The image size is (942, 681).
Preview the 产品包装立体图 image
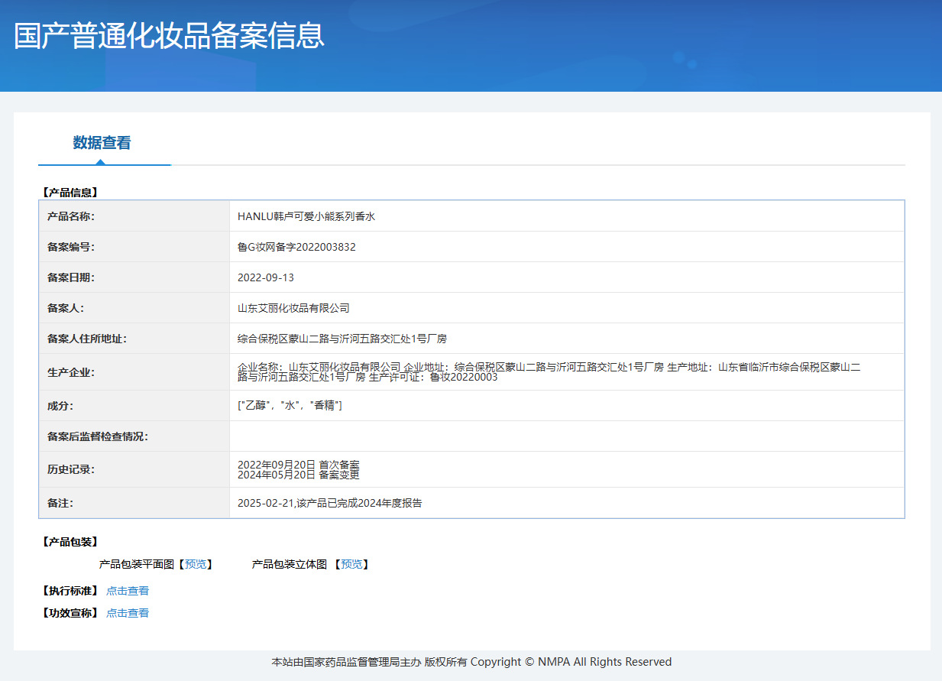pos(351,564)
